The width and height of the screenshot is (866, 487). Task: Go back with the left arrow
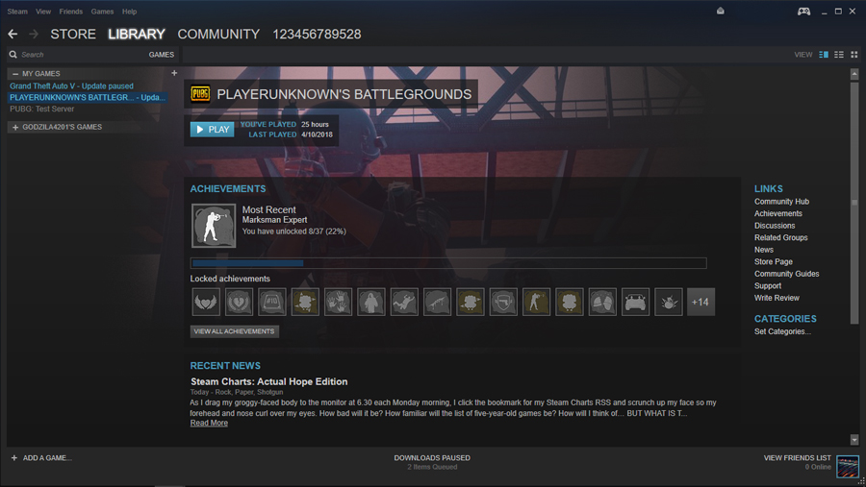[x=13, y=35]
